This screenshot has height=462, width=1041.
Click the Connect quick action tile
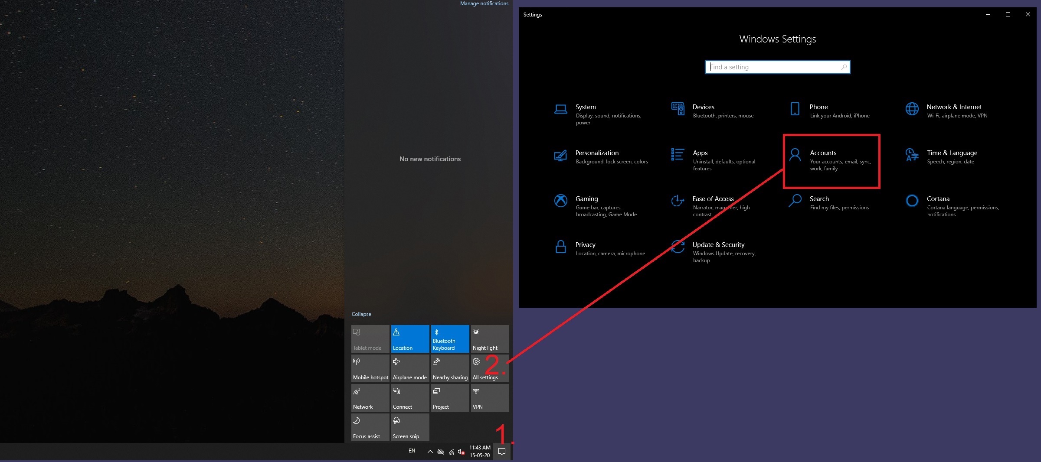tap(410, 398)
